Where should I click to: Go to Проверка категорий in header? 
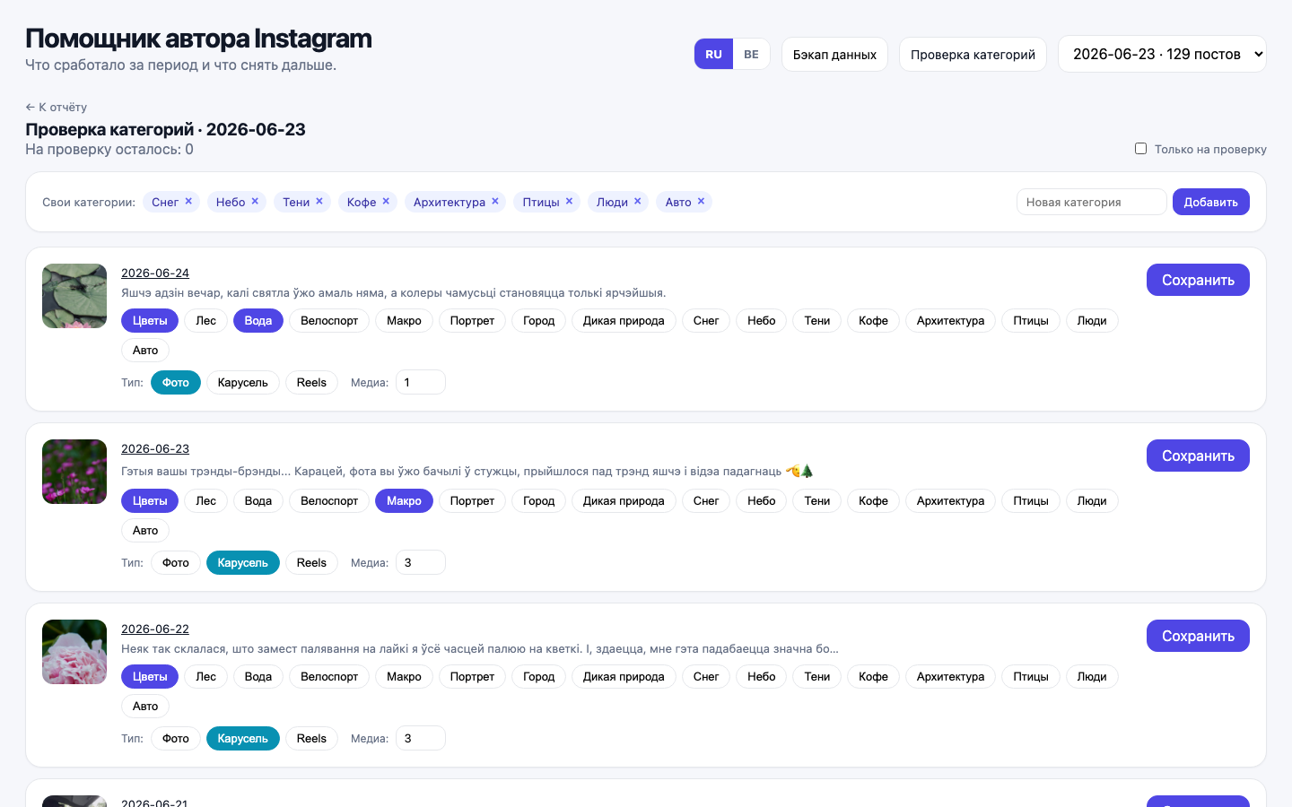(x=973, y=54)
